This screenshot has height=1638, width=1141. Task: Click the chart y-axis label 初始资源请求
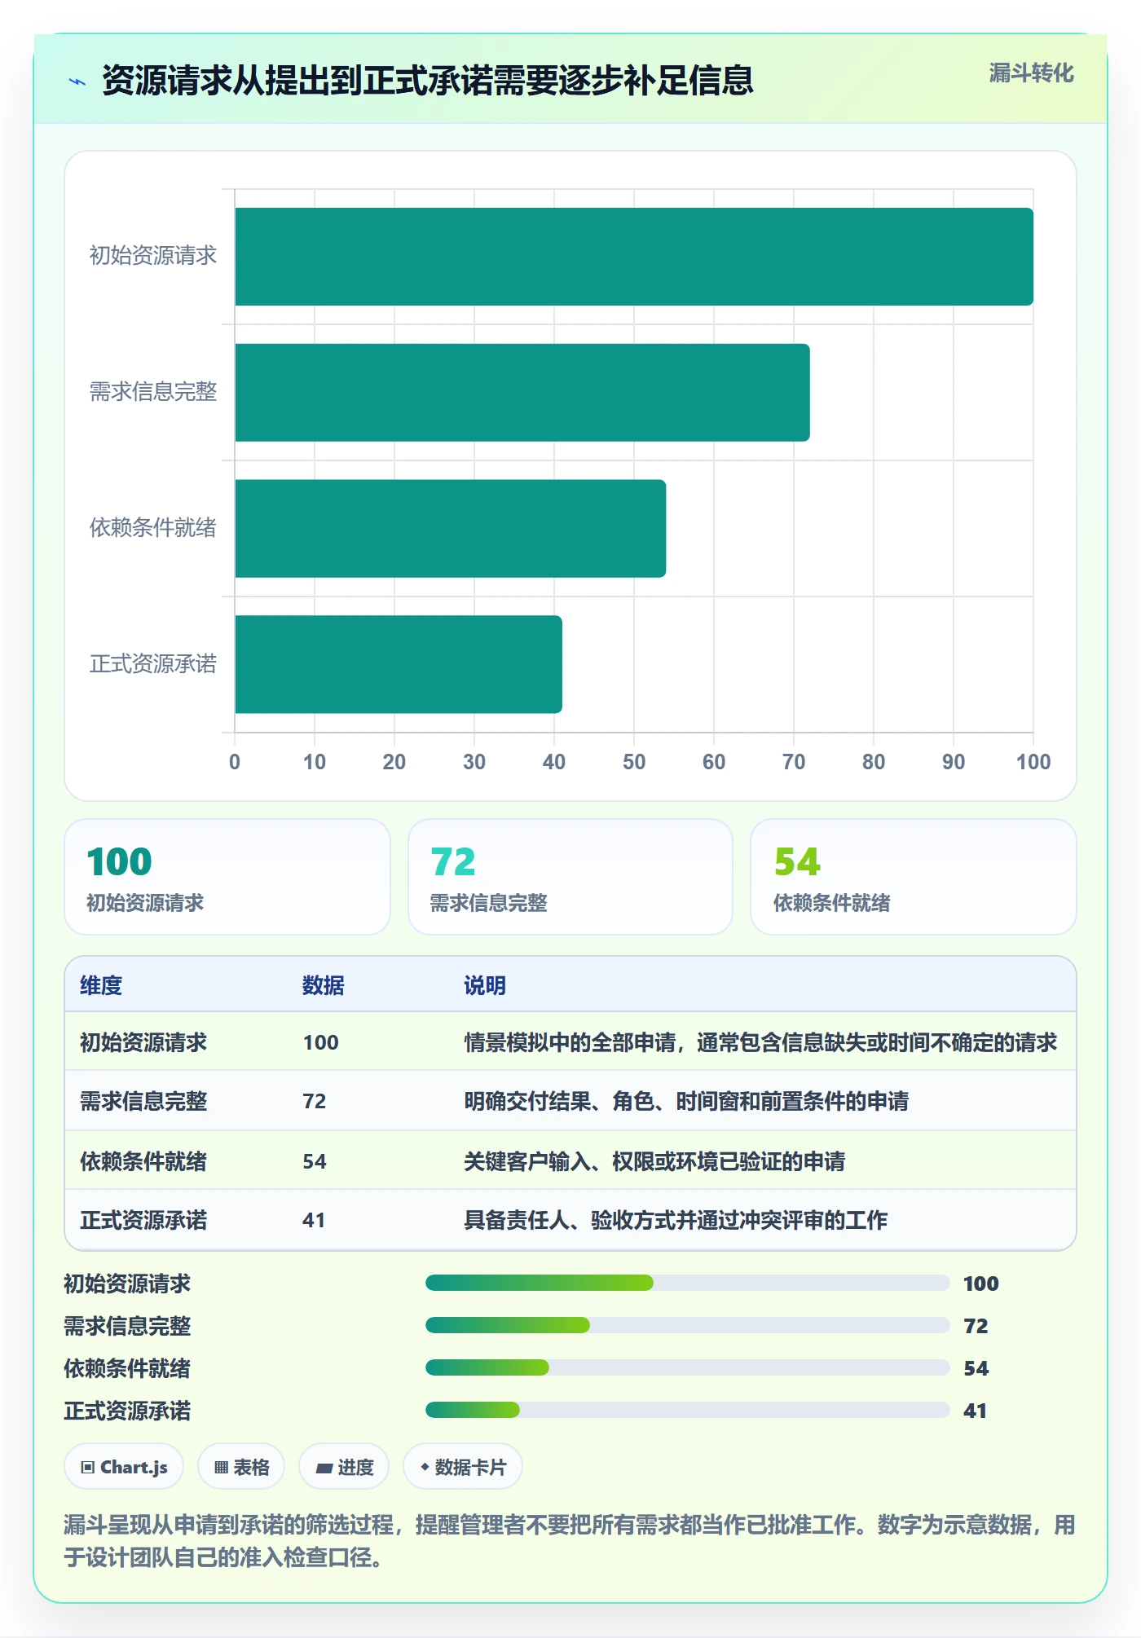pyautogui.click(x=153, y=256)
